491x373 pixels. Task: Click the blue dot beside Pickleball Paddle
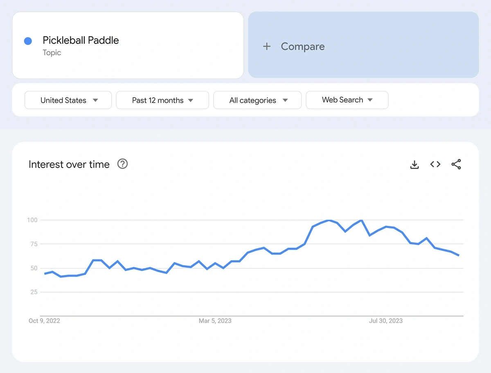point(28,41)
